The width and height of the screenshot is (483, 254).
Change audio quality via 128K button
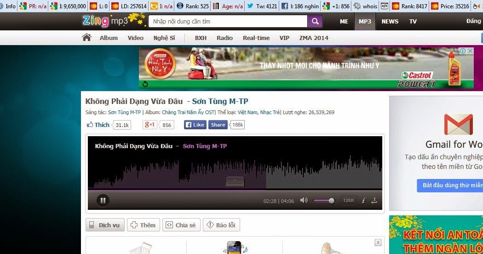348,200
